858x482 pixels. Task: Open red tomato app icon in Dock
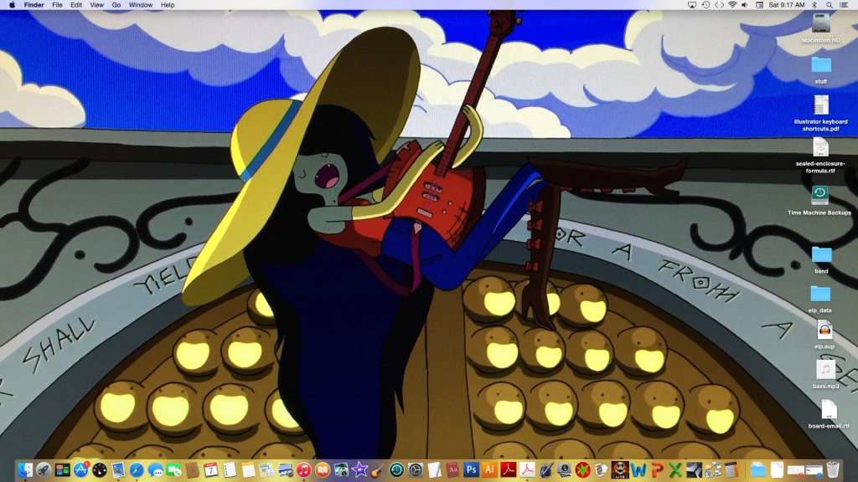[x=583, y=470]
